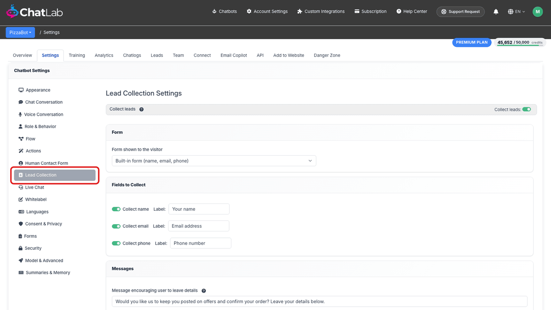Click the ChatLab logo
551x310 pixels.
pyautogui.click(x=34, y=11)
